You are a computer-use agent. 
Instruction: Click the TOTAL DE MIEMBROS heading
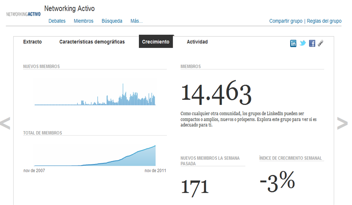click(42, 133)
